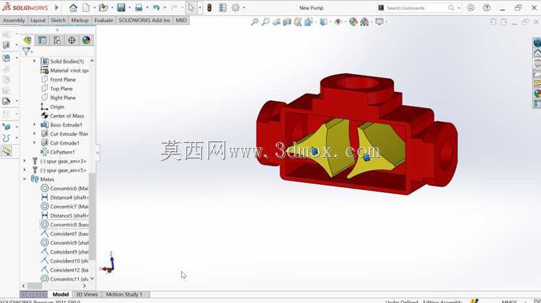
Task: Open Edit Appearance color ball icon
Action: pos(353,22)
